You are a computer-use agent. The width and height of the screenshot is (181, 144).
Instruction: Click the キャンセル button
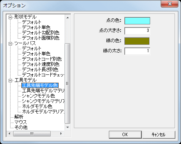[158, 135]
